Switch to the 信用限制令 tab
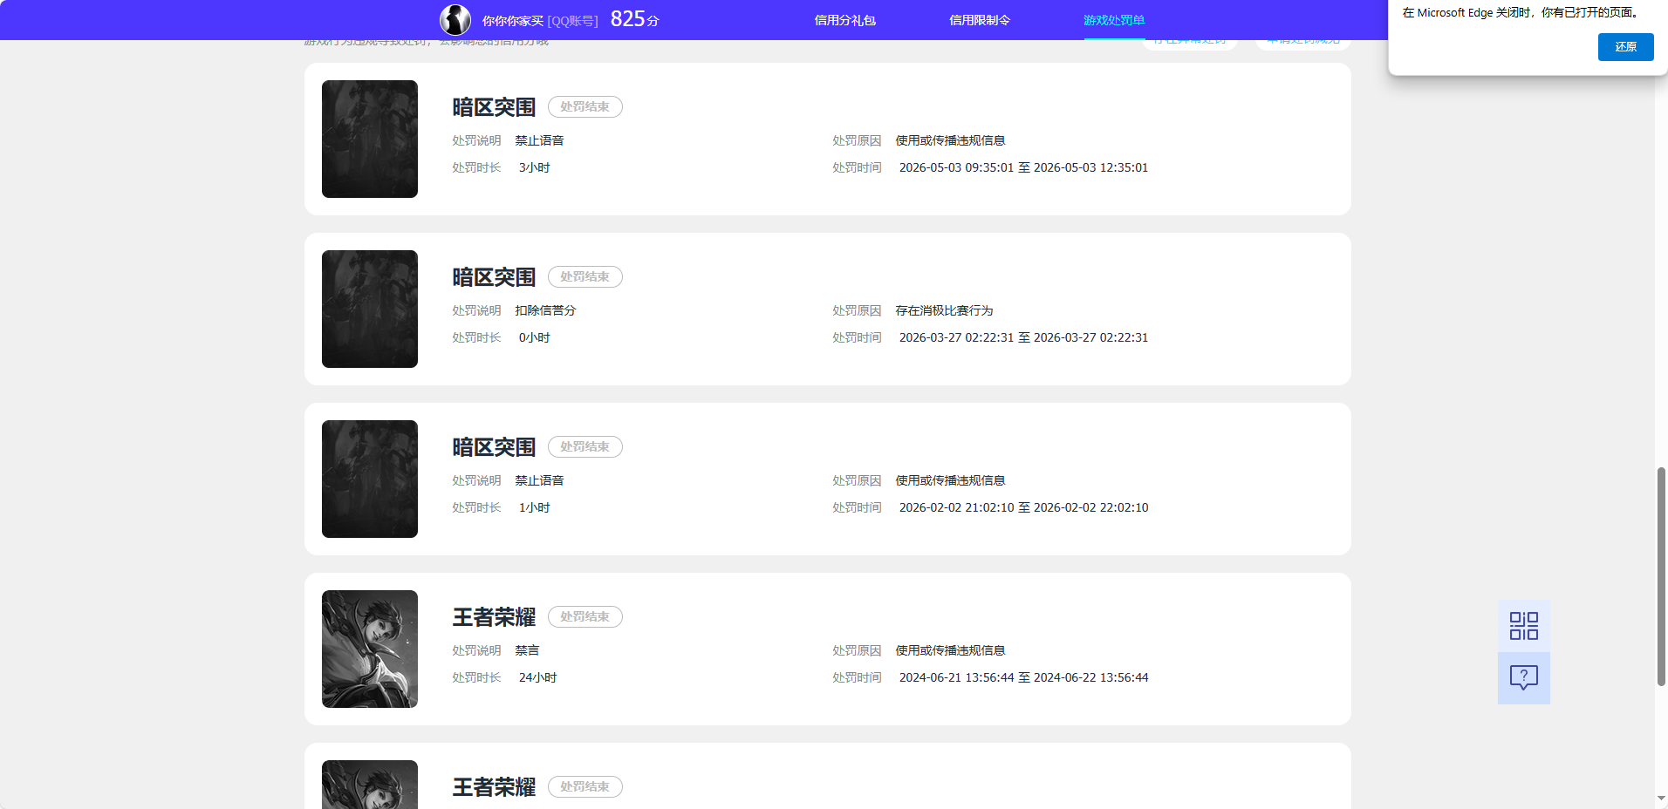The height and width of the screenshot is (809, 1668). click(x=980, y=20)
